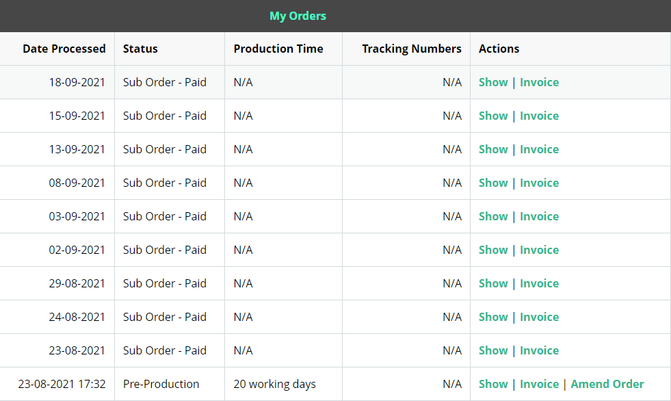The image size is (671, 401).
Task: View invoice of 13-09-2021 order
Action: [x=539, y=149]
